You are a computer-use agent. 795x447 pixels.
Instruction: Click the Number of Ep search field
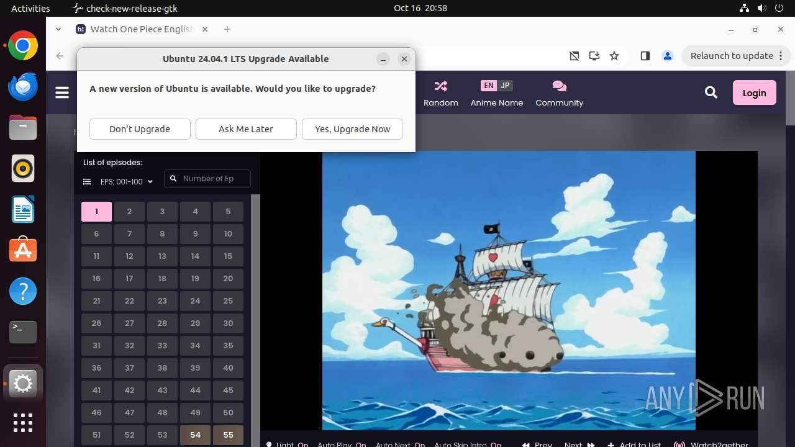point(207,179)
